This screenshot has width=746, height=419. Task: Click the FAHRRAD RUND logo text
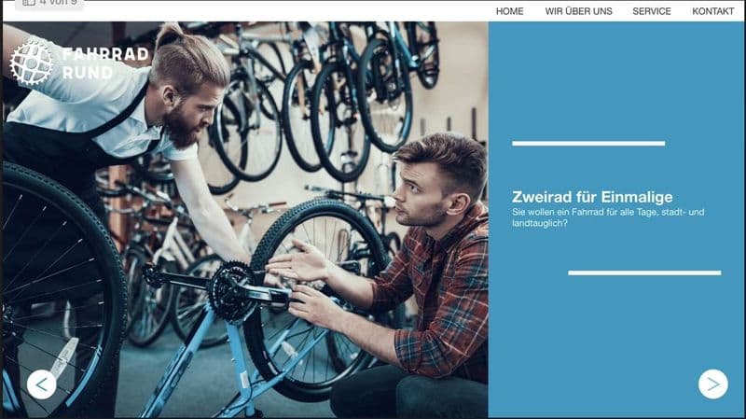[105, 63]
